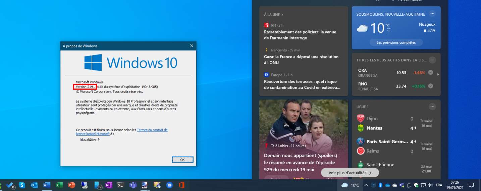
Task: Open clock showing 07:26 19/05/2021
Action: 455,185
